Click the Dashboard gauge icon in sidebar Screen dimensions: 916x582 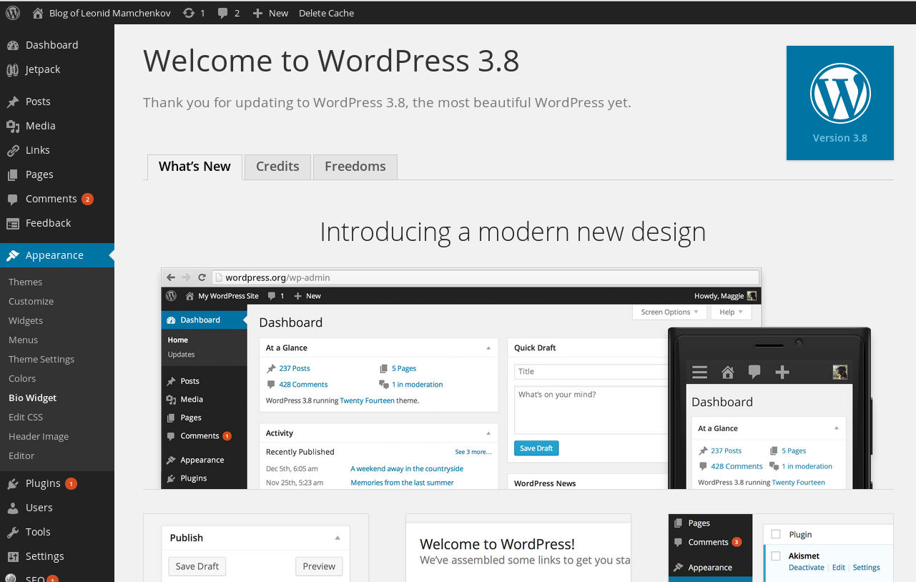[x=13, y=45]
